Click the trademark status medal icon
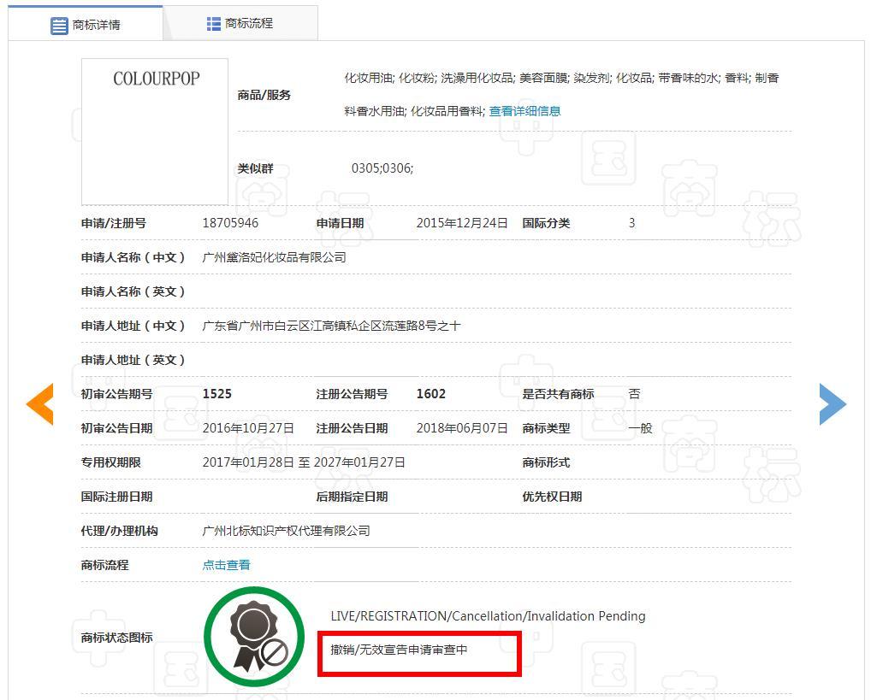877x700 pixels. click(x=254, y=637)
